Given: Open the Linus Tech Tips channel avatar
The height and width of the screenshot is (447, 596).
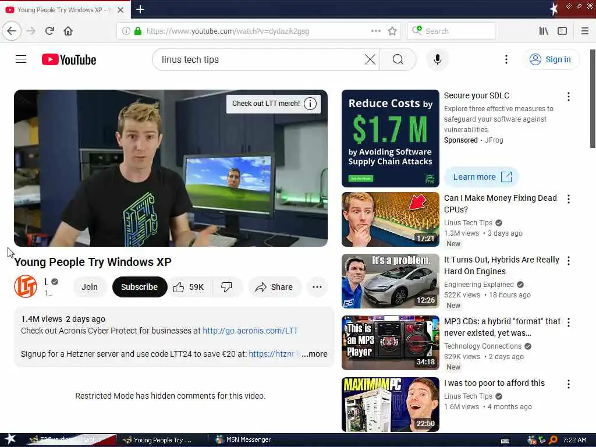Looking at the screenshot, I should click(x=26, y=286).
